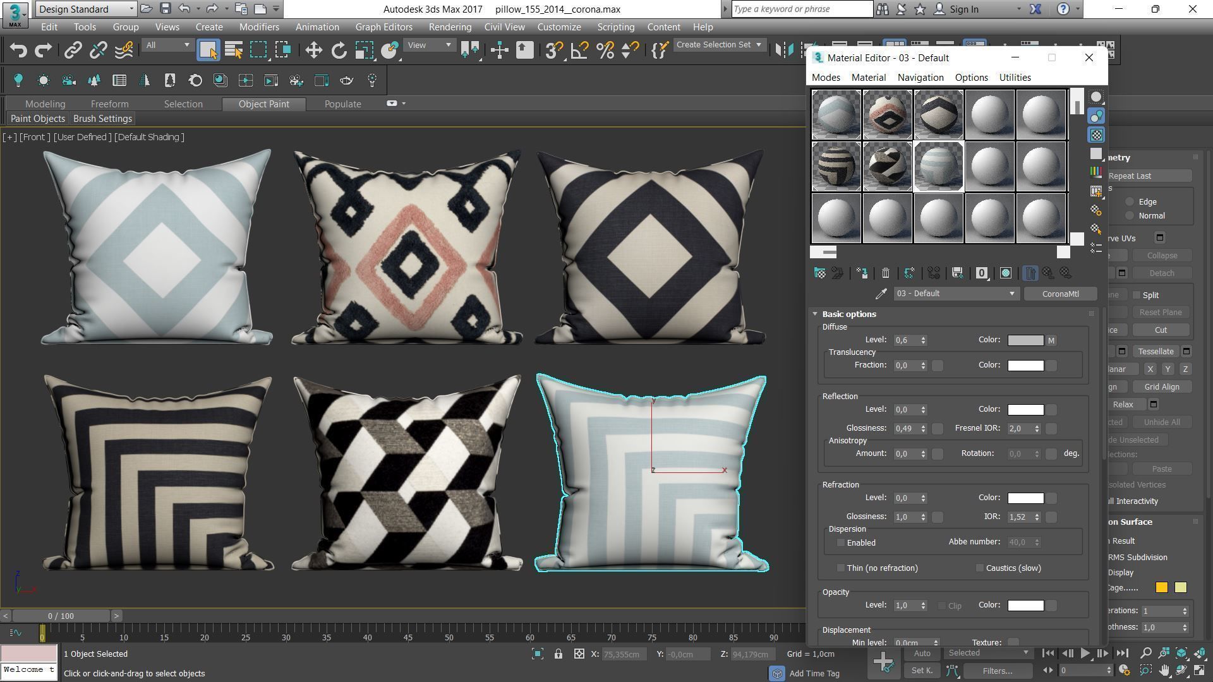Adjust Fresnel IOR spinner

[1037, 429]
